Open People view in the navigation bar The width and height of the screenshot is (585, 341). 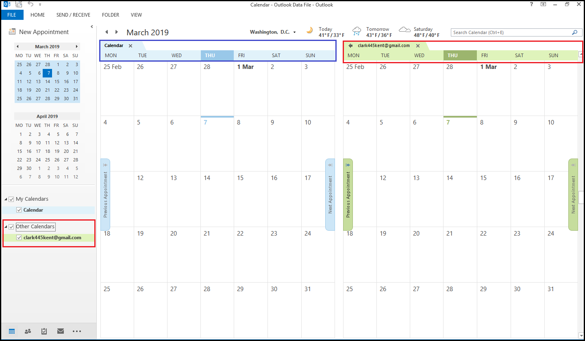tap(28, 331)
